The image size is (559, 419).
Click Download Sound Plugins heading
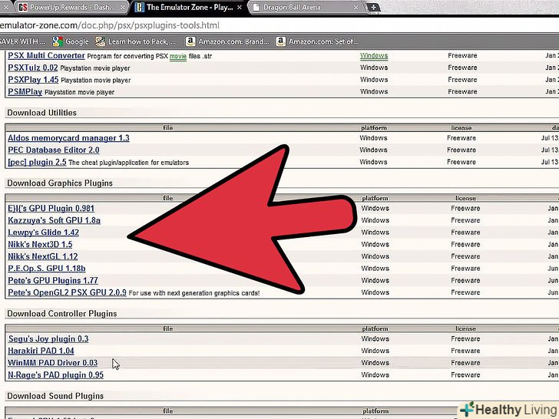click(55, 396)
